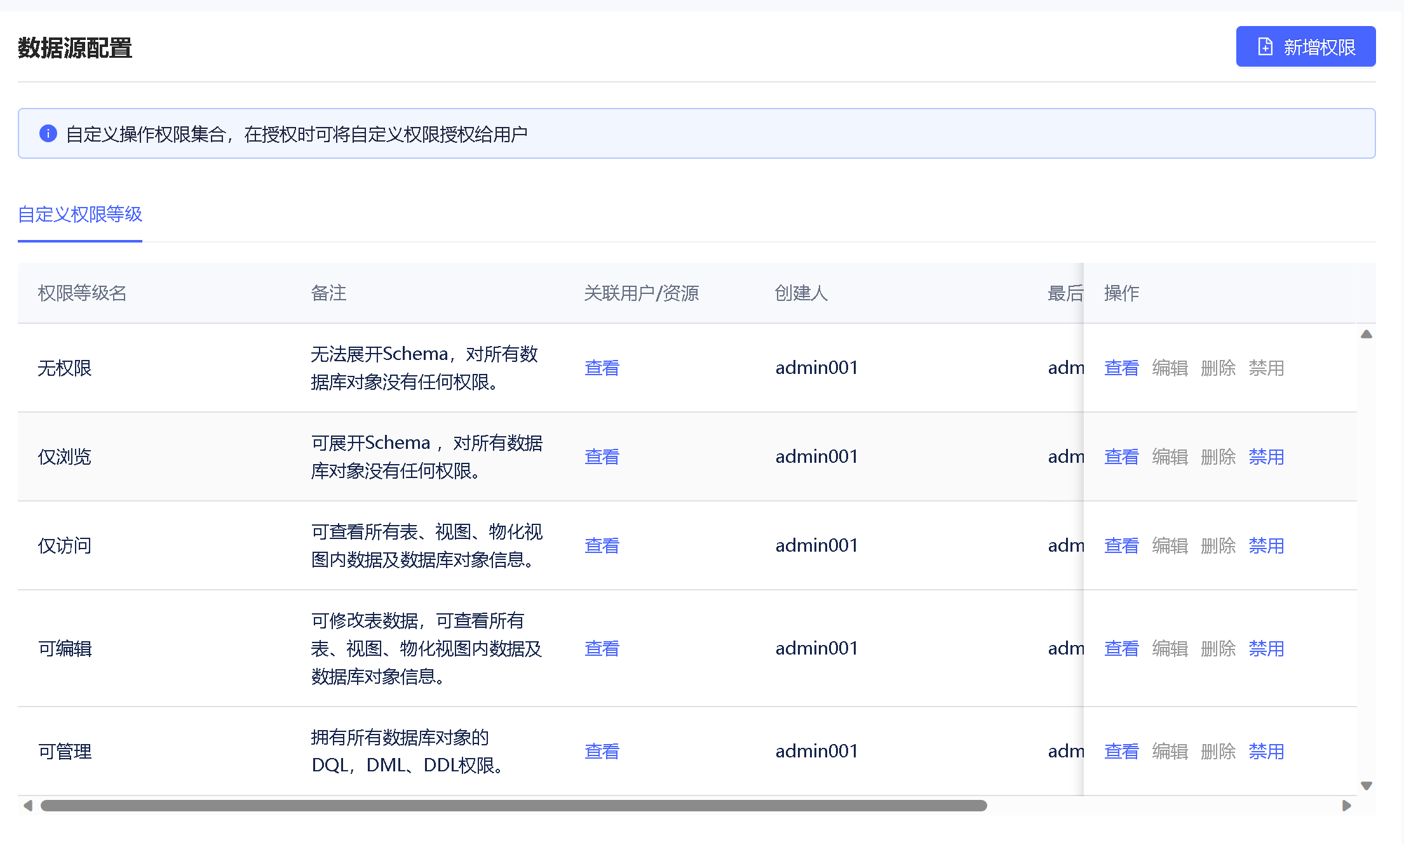The width and height of the screenshot is (1404, 845).
Task: Select the 可编辑 level name cell
Action: 65,649
